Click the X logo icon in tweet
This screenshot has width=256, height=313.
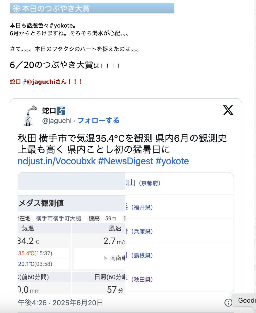click(x=228, y=111)
